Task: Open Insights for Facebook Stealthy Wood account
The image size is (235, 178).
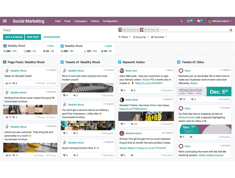Action: tap(51, 46)
